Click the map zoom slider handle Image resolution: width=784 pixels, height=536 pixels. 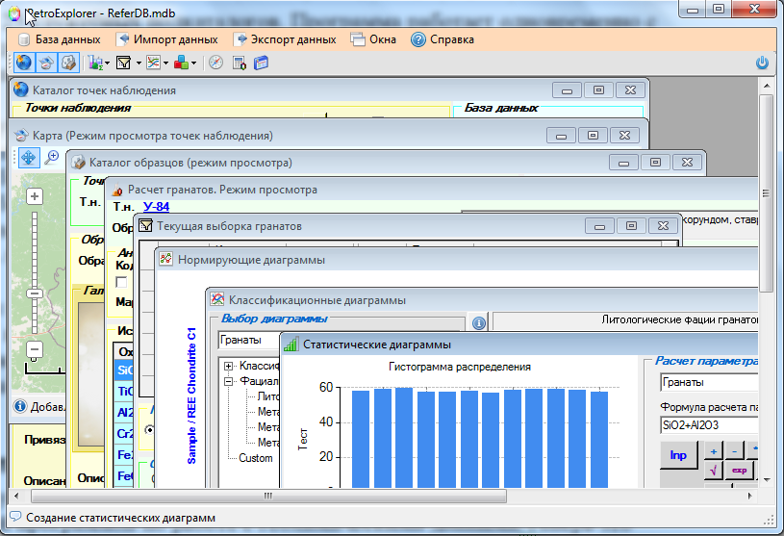(35, 294)
